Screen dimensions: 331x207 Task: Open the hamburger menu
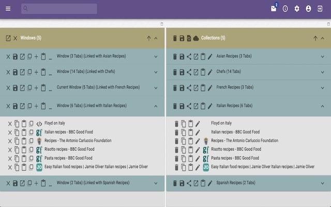click(8, 9)
